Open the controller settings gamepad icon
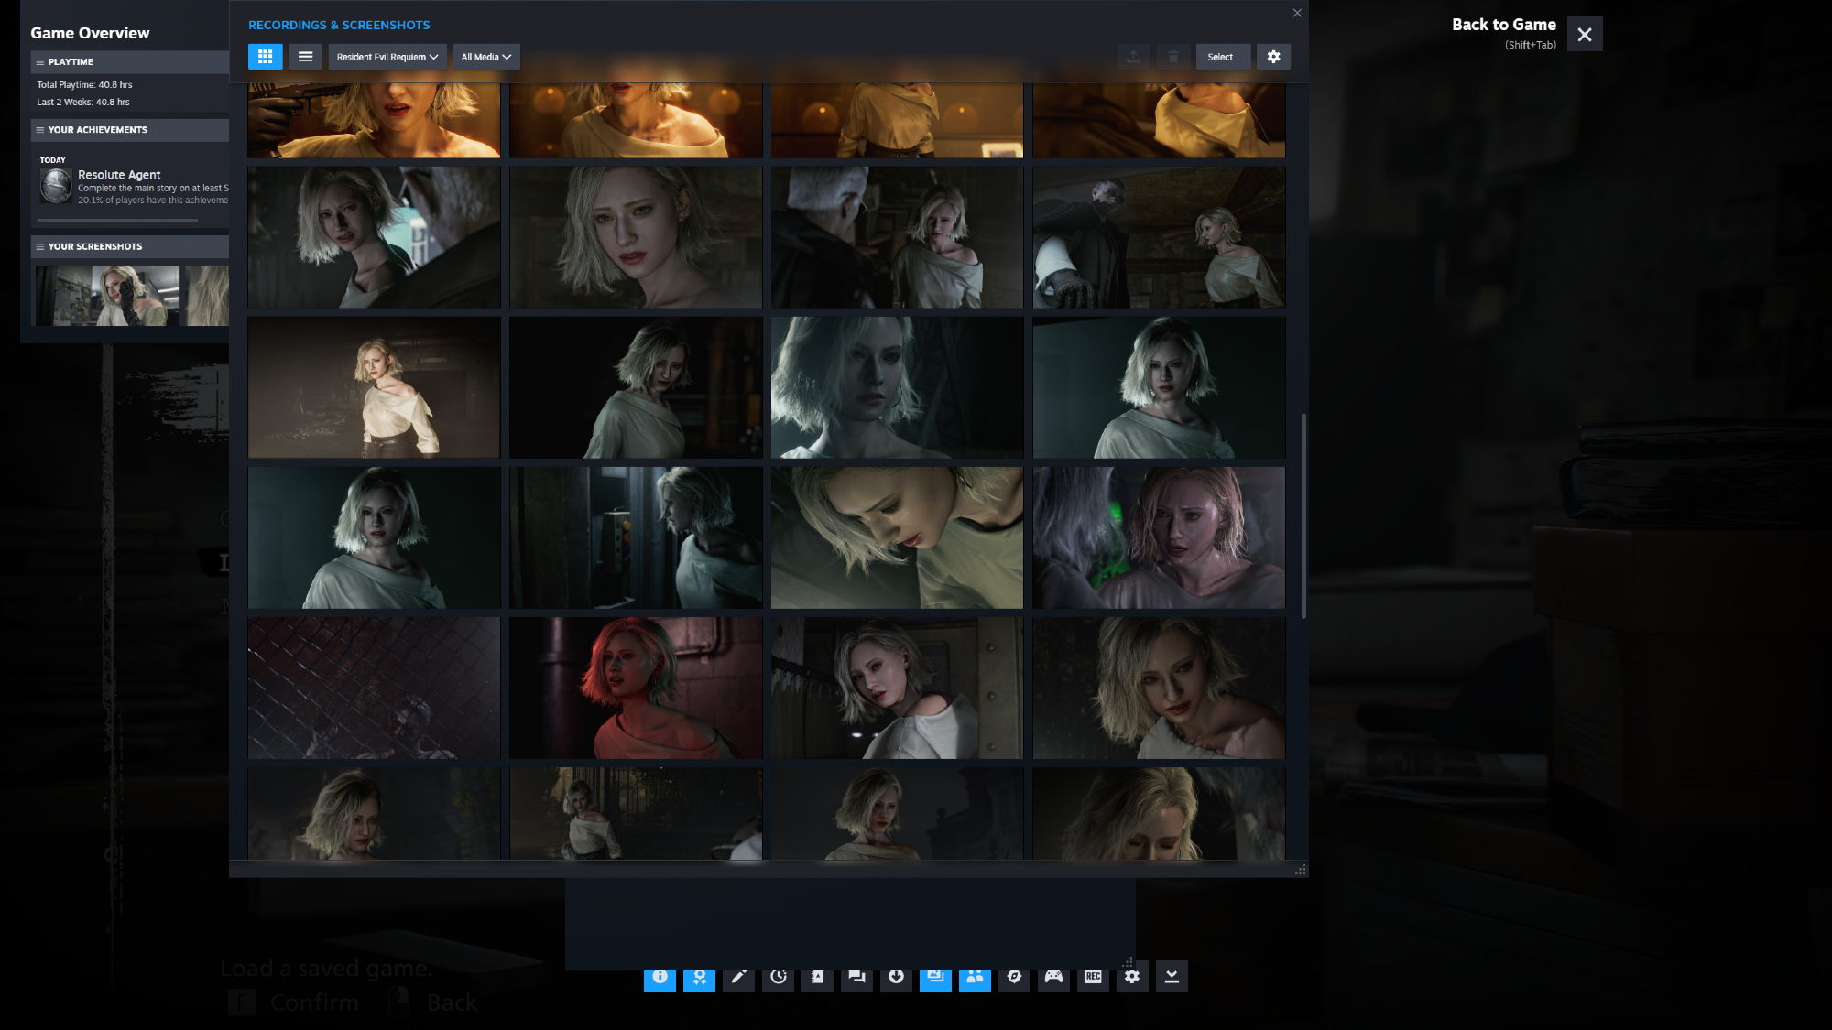Viewport: 1832px width, 1030px height. pos(1053,977)
